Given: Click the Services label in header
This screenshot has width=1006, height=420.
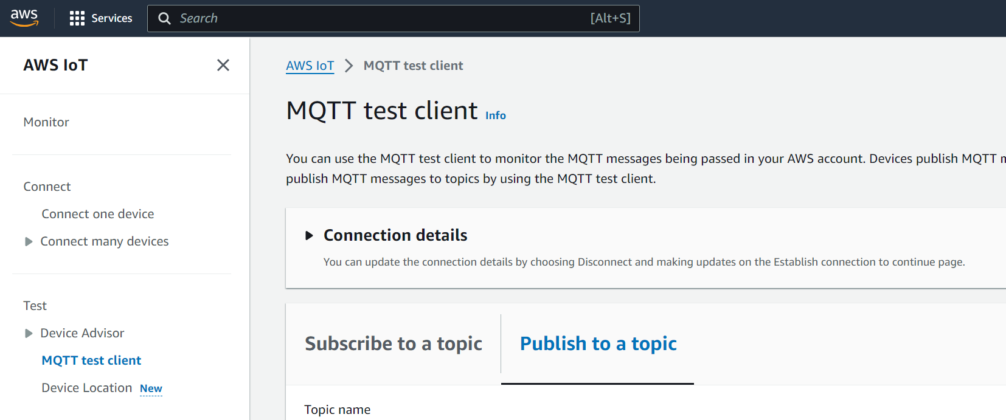Looking at the screenshot, I should tap(112, 18).
